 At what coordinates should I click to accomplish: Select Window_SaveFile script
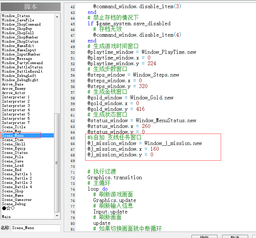click(x=18, y=20)
